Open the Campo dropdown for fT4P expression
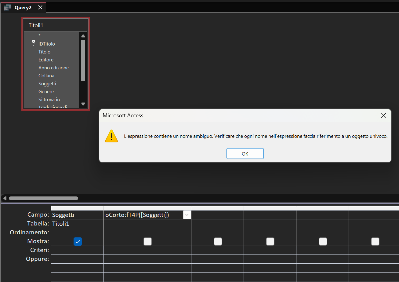399x282 pixels. 187,215
